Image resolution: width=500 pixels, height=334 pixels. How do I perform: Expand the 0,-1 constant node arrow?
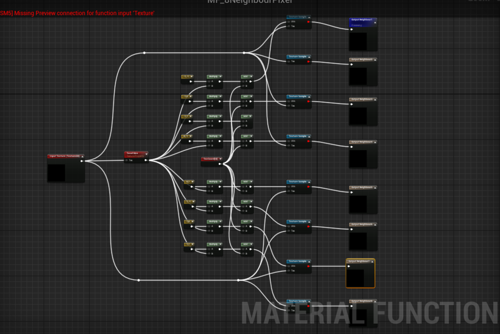[191, 136]
